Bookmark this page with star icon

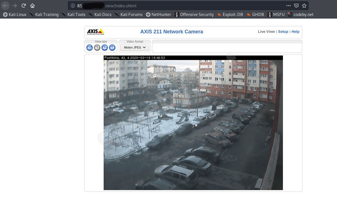[304, 6]
